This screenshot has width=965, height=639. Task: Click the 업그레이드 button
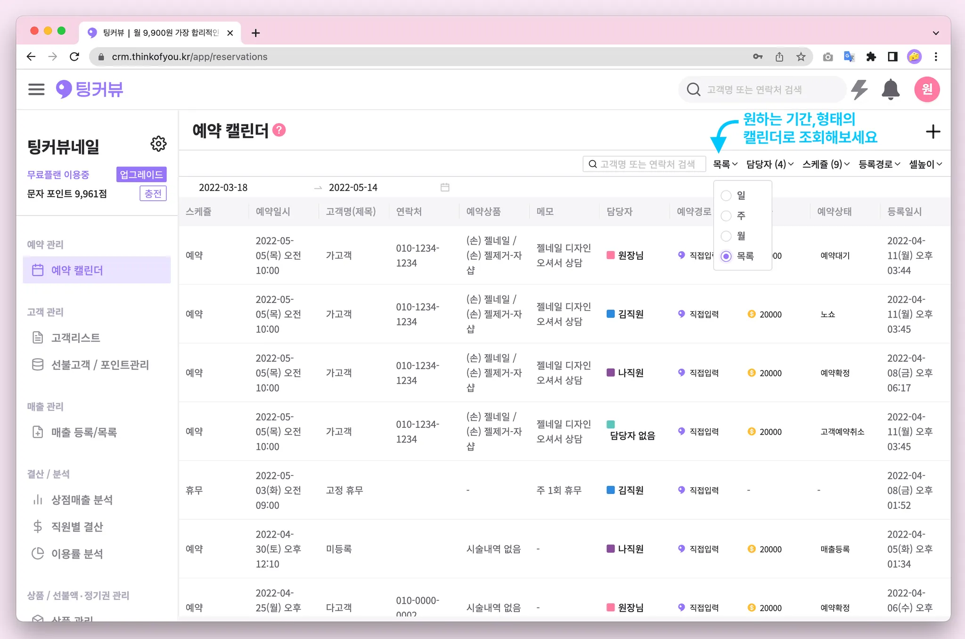(x=141, y=174)
